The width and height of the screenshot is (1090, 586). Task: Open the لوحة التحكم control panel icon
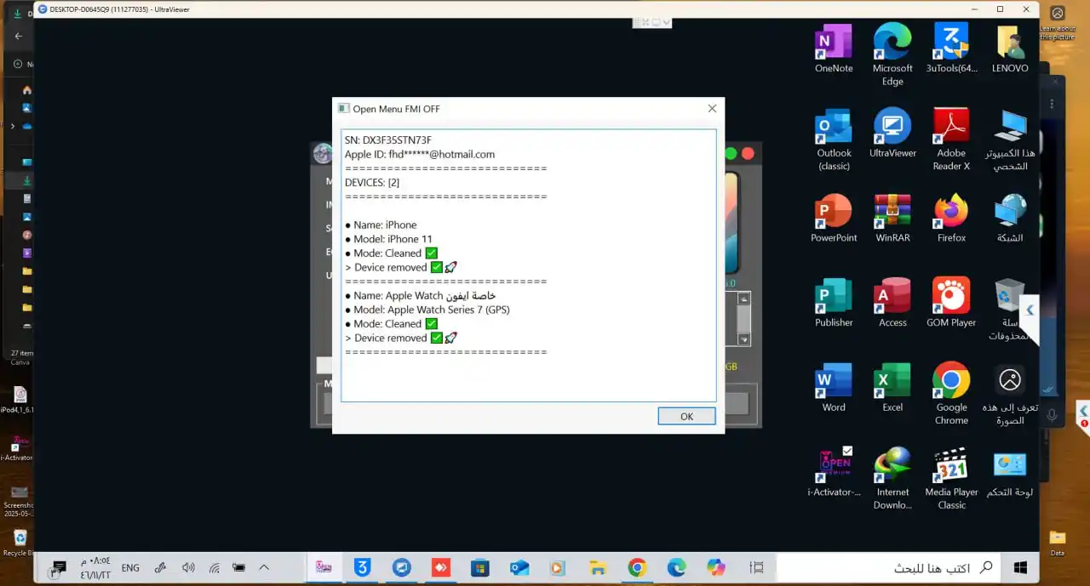click(1010, 473)
